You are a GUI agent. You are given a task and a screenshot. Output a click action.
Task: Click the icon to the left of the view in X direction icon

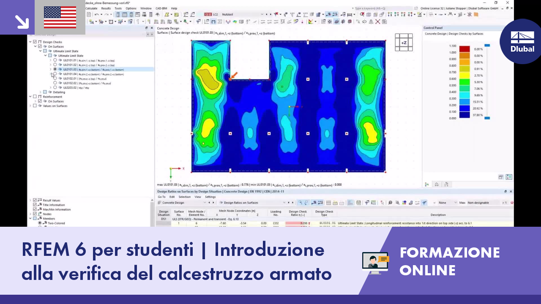[382, 14]
